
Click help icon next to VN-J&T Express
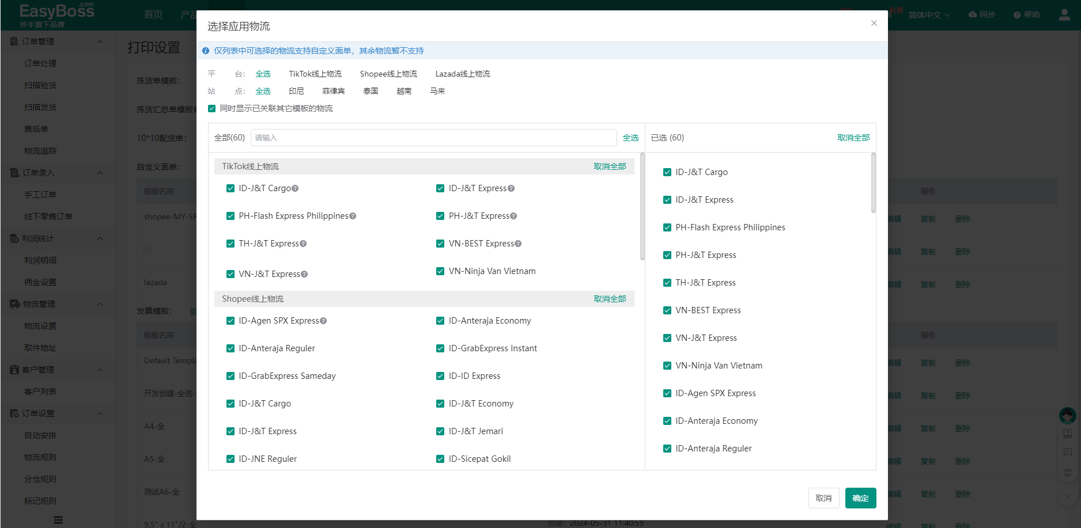[304, 274]
